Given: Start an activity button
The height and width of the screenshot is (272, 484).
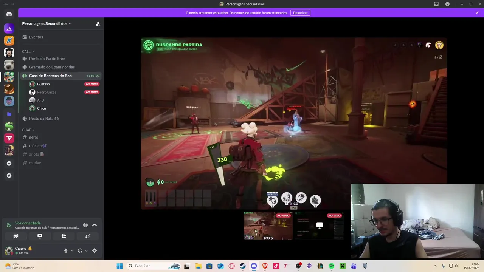Looking at the screenshot, I should pos(64,236).
